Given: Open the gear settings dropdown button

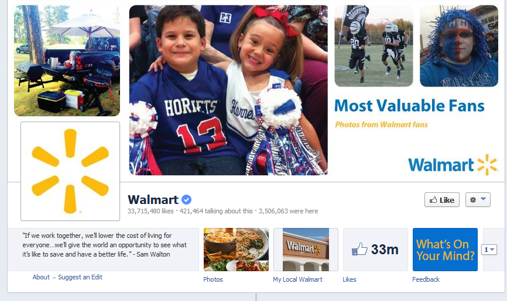Looking at the screenshot, I should [x=478, y=200].
